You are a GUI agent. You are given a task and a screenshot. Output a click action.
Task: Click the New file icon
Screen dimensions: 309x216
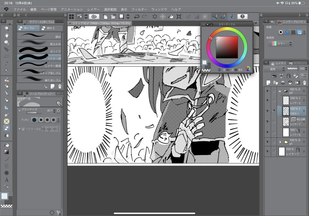[x=105, y=17]
